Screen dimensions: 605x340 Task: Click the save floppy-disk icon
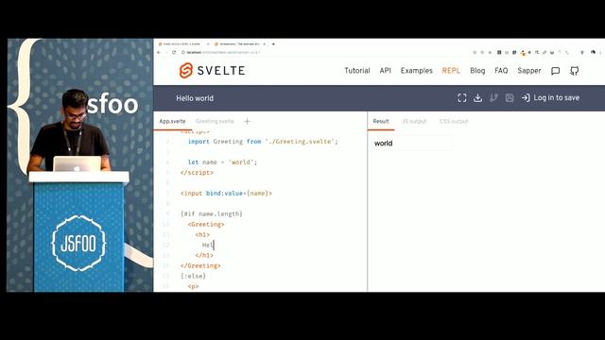click(x=510, y=98)
